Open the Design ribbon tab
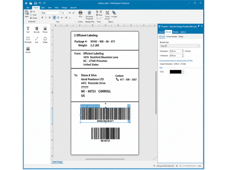 pos(64,8)
